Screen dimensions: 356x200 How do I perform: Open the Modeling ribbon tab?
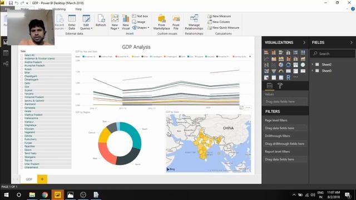pyautogui.click(x=59, y=9)
